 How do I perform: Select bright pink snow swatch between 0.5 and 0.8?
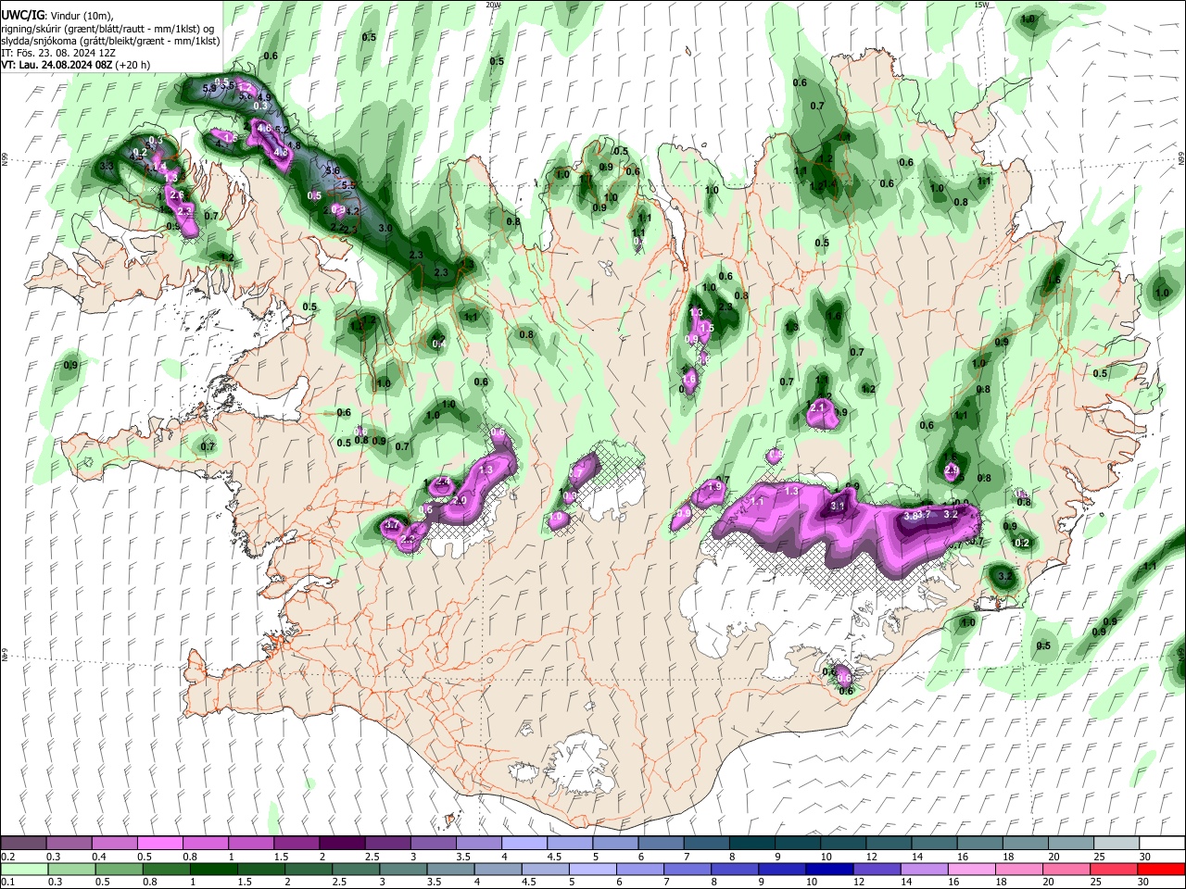[160, 844]
